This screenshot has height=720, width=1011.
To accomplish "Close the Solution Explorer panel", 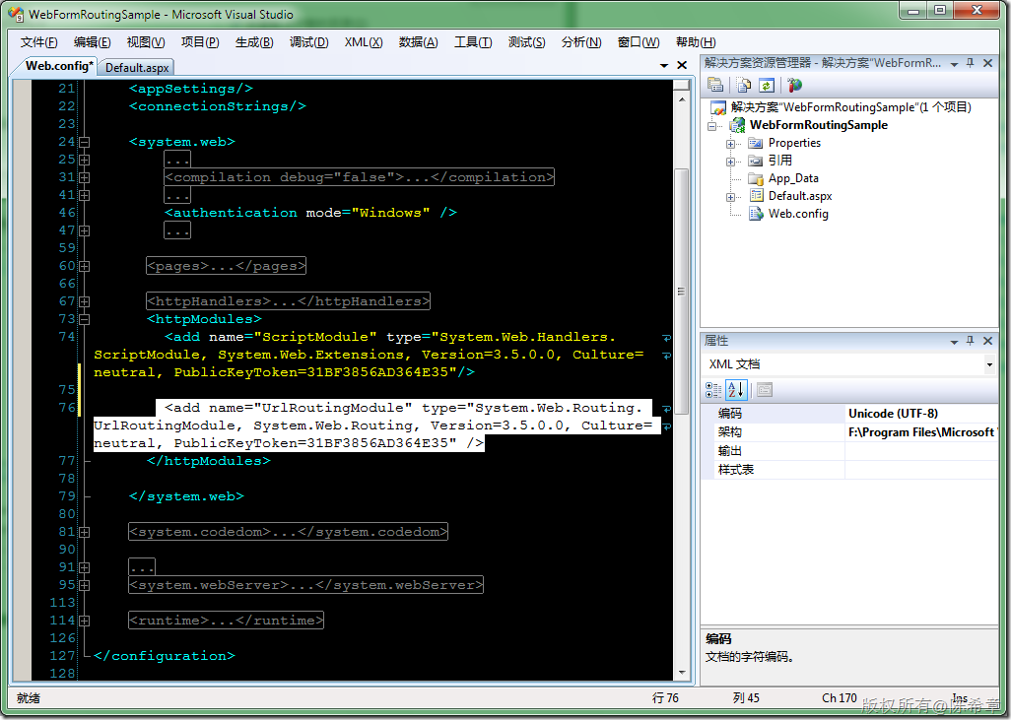I will [x=987, y=63].
